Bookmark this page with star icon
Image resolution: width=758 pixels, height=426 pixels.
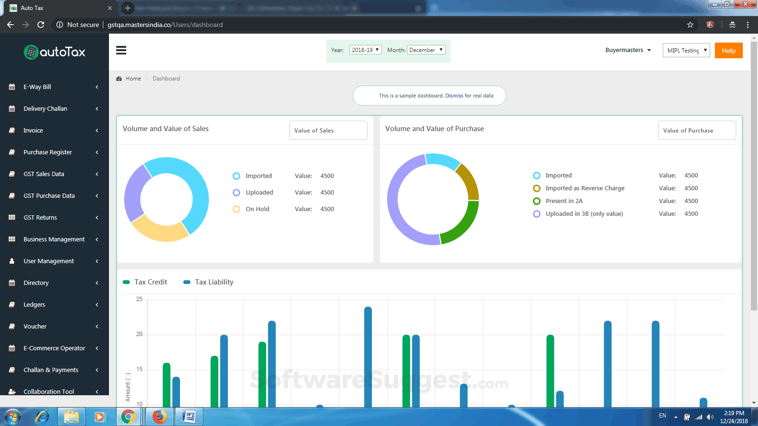(690, 25)
